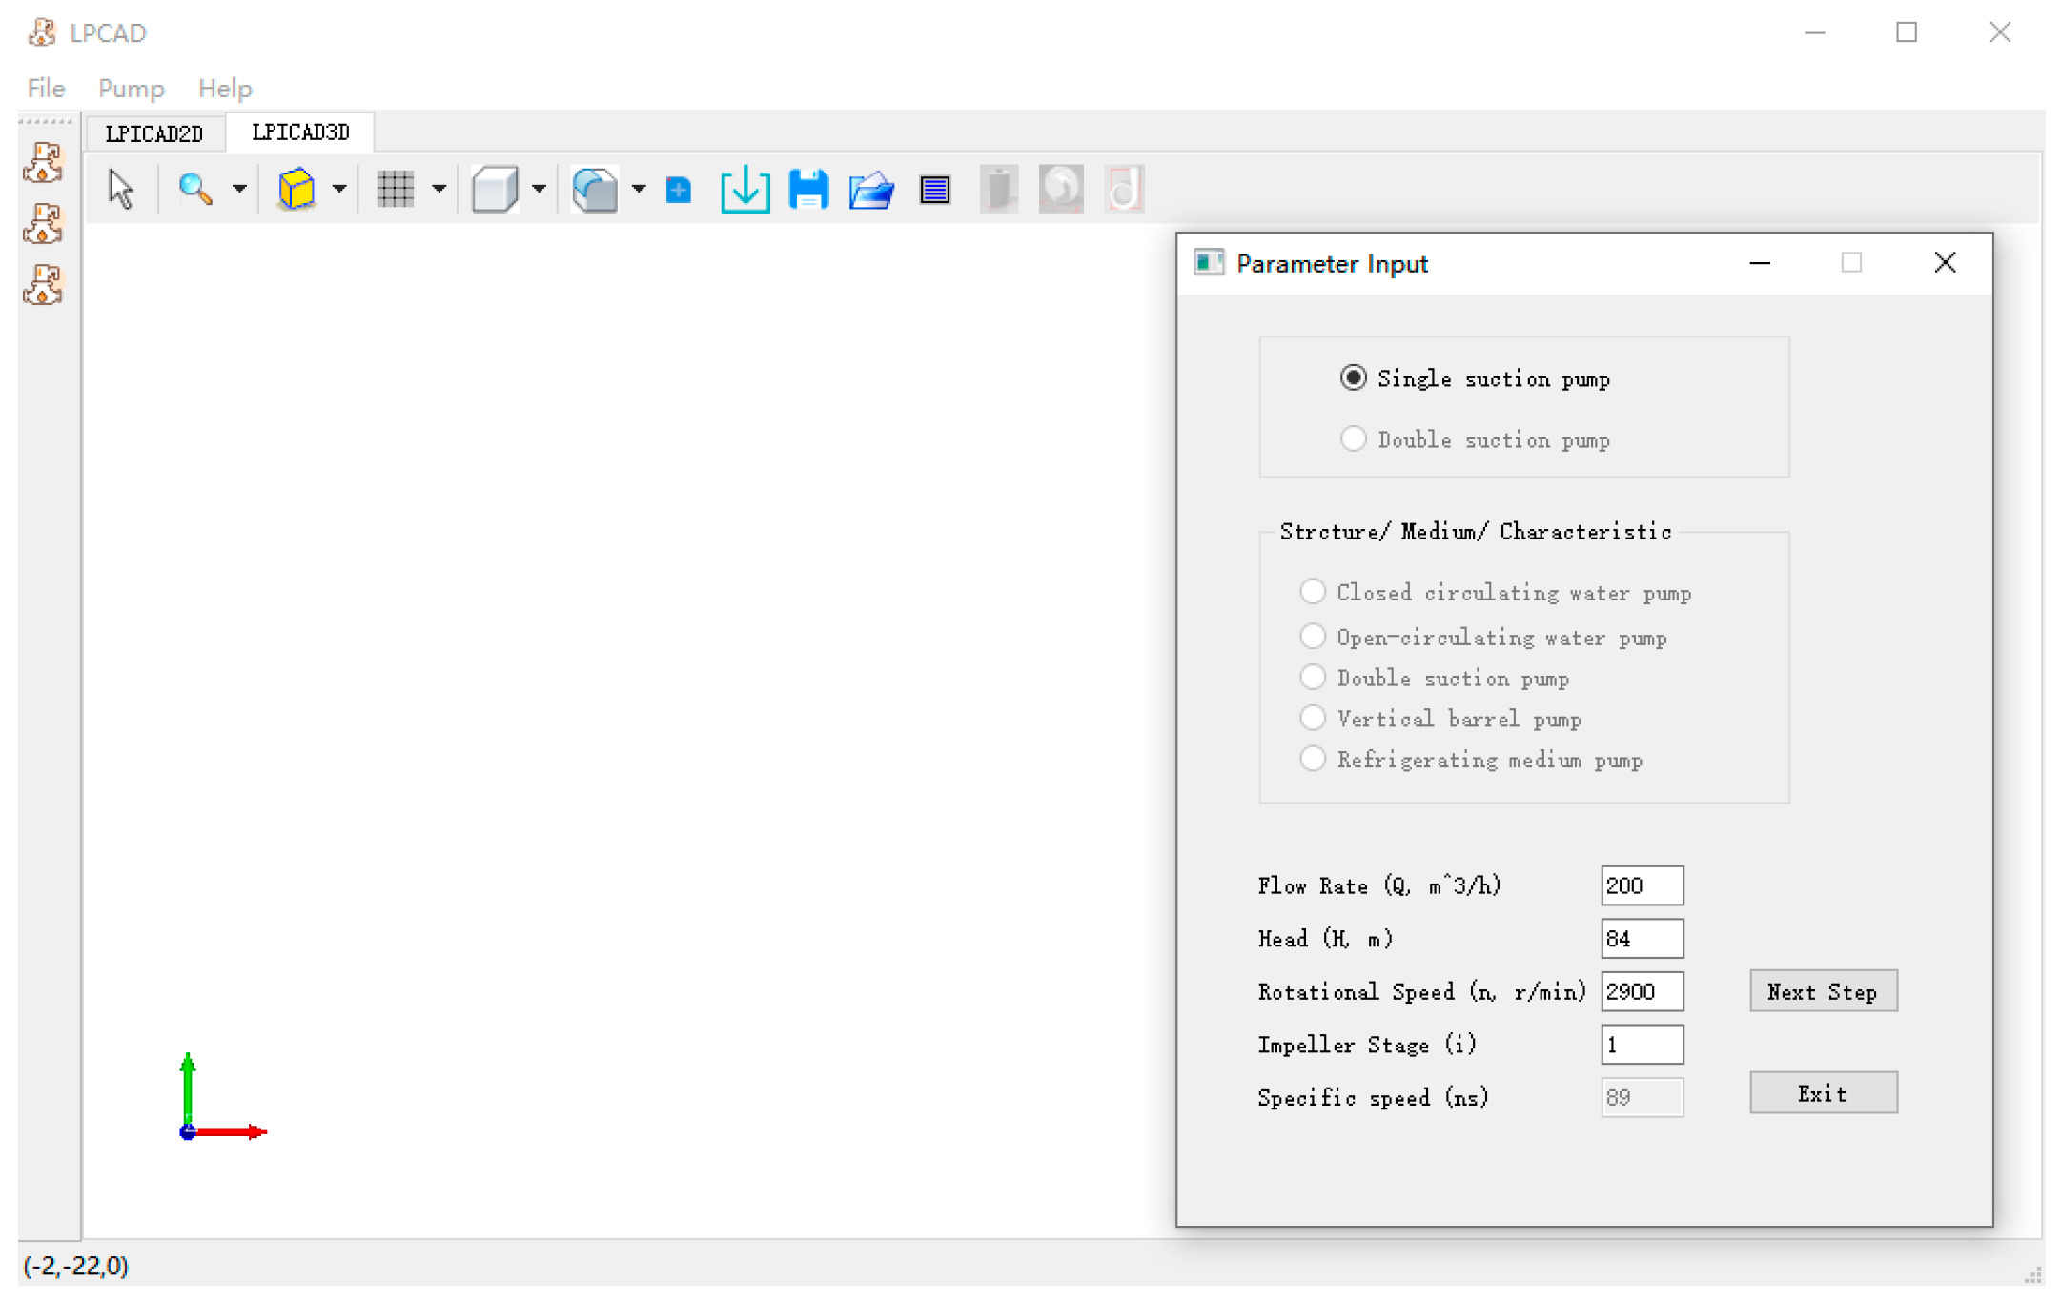Expand the zoom tool dropdown arrow

239,189
